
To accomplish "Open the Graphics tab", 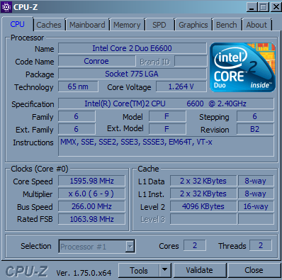I will coord(193,25).
